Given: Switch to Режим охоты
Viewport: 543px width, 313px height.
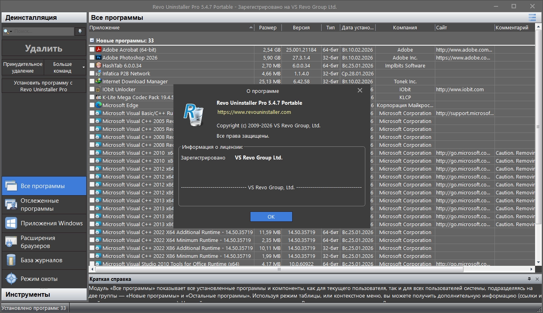Looking at the screenshot, I should 44,278.
